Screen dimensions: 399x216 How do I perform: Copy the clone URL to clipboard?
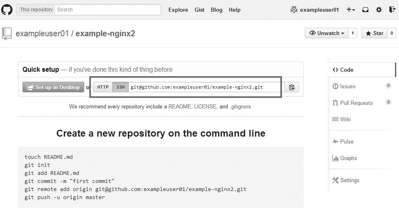[292, 87]
